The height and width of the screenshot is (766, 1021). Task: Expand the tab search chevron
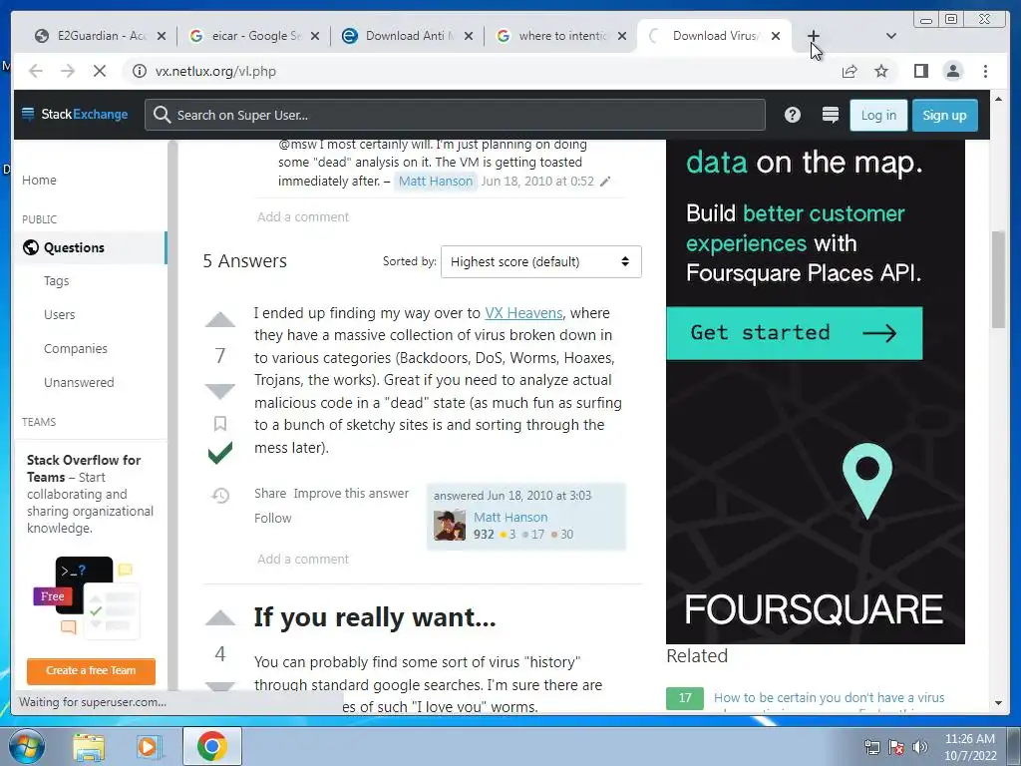(x=891, y=36)
